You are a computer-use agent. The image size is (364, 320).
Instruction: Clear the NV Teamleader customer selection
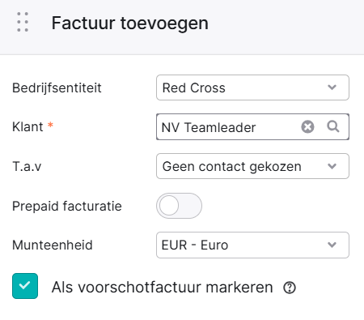click(307, 126)
